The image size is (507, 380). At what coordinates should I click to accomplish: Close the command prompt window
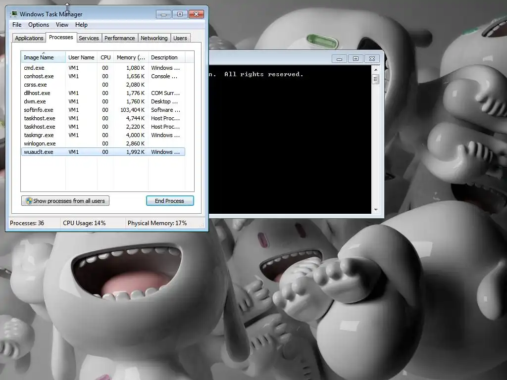[372, 59]
